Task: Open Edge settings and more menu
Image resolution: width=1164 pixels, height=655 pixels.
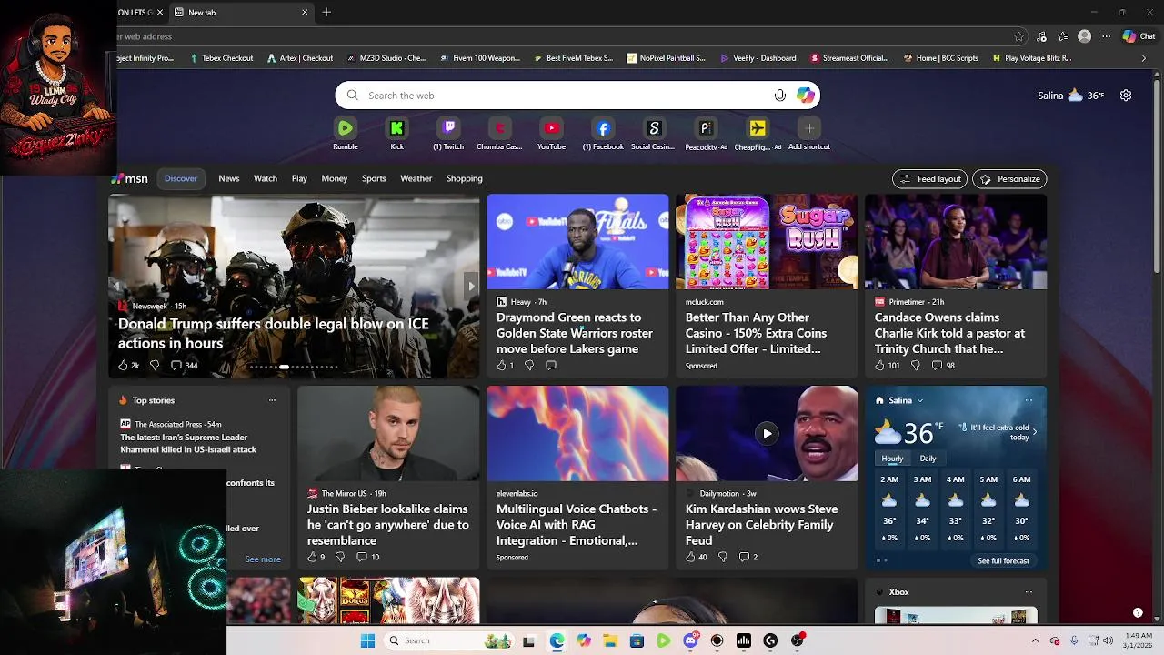Action: [x=1106, y=36]
